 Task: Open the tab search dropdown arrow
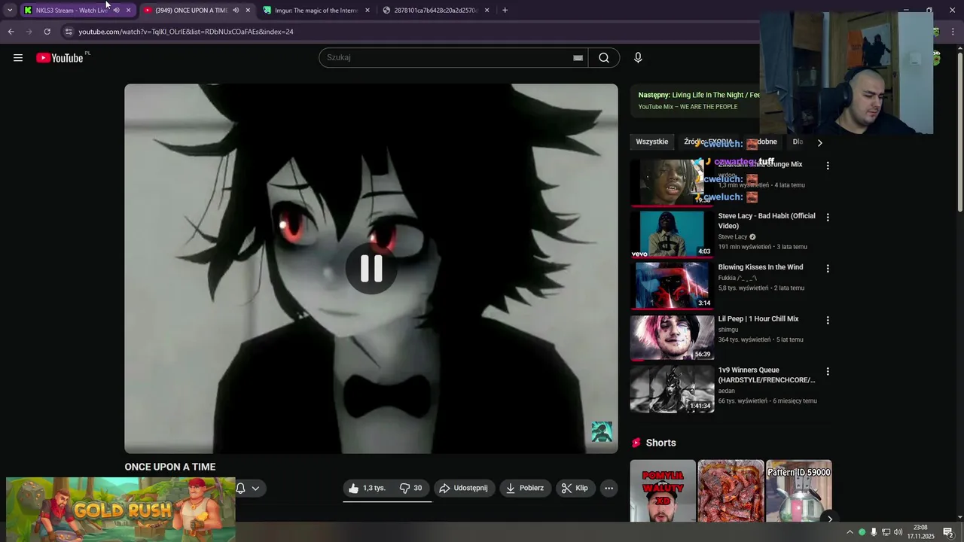tap(9, 10)
